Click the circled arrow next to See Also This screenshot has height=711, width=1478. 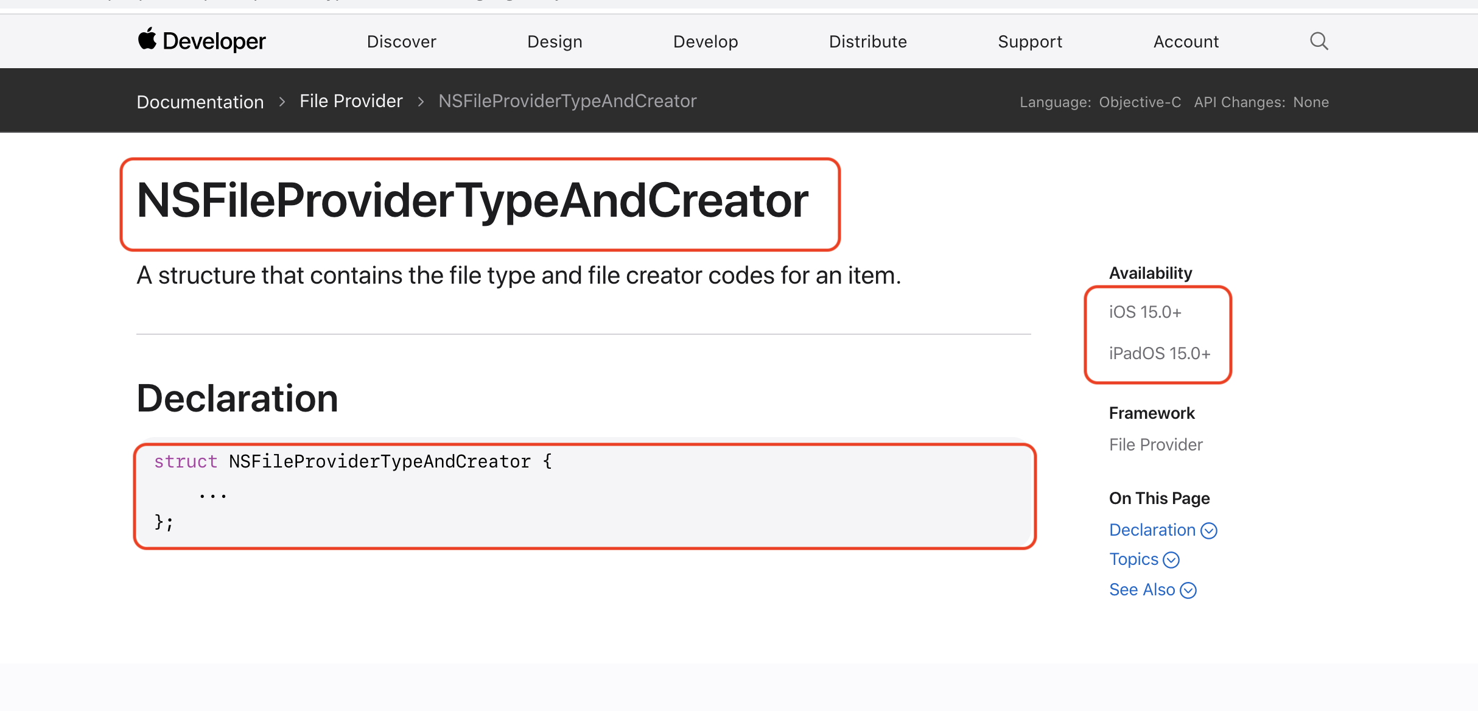click(x=1188, y=590)
